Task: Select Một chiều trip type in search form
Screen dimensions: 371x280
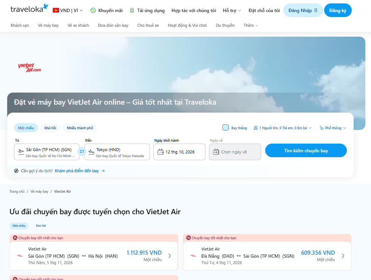Action: [x=26, y=128]
